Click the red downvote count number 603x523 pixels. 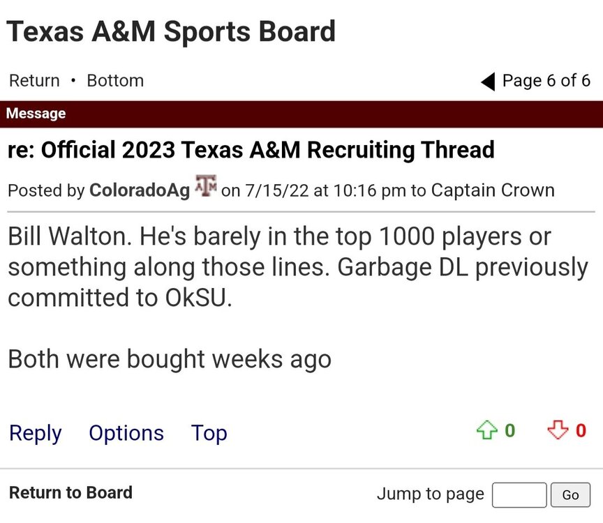tap(581, 431)
